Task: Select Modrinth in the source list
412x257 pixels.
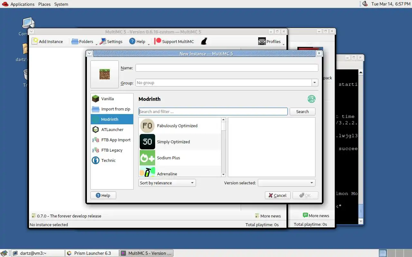Action: point(112,119)
